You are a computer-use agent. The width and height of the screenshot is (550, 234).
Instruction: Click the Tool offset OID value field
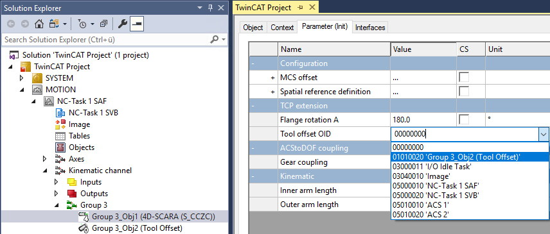coord(465,134)
